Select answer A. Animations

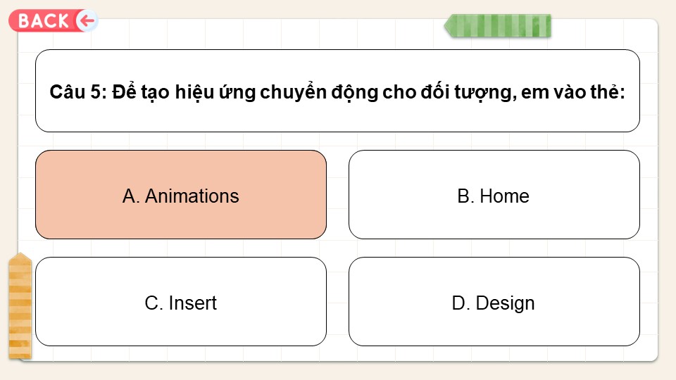click(x=181, y=195)
